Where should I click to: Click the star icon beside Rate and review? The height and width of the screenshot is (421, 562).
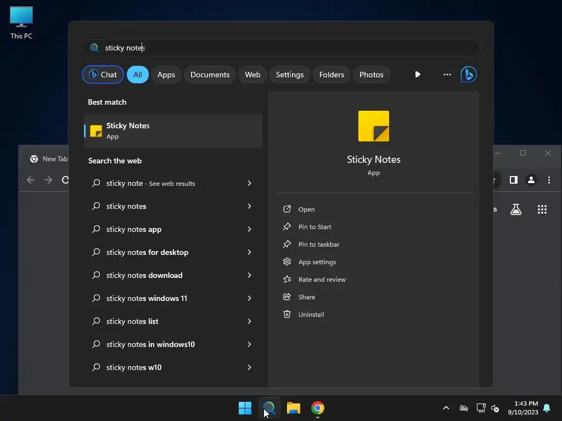pyautogui.click(x=286, y=279)
